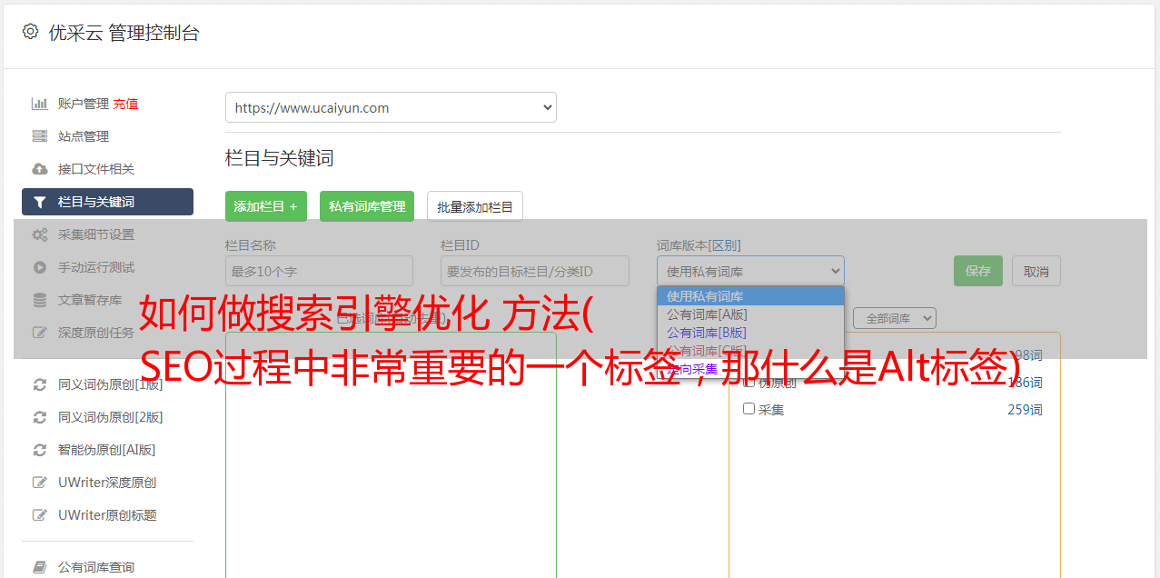1160x578 pixels.
Task: Choose 公有词库[A版] from the dropdown list
Action: (x=750, y=314)
